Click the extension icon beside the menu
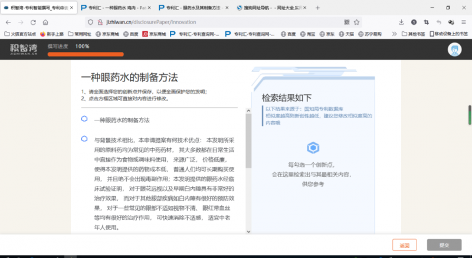Image resolution: width=472 pixels, height=258 pixels. coord(451,22)
